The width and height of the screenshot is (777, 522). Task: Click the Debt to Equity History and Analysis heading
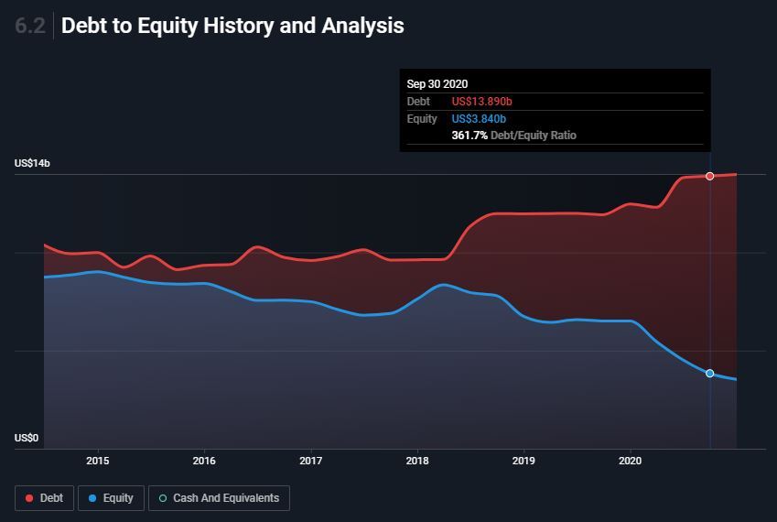tap(232, 26)
